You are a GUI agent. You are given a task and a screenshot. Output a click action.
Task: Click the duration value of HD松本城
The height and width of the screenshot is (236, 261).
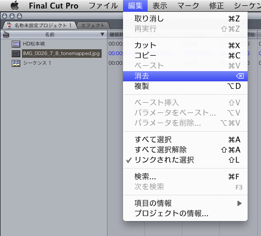click(116, 44)
